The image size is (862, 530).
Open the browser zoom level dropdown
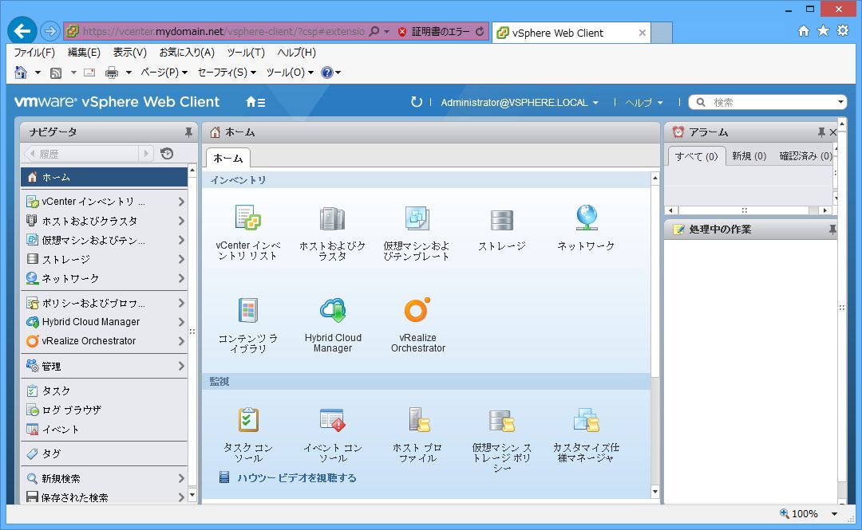click(835, 514)
